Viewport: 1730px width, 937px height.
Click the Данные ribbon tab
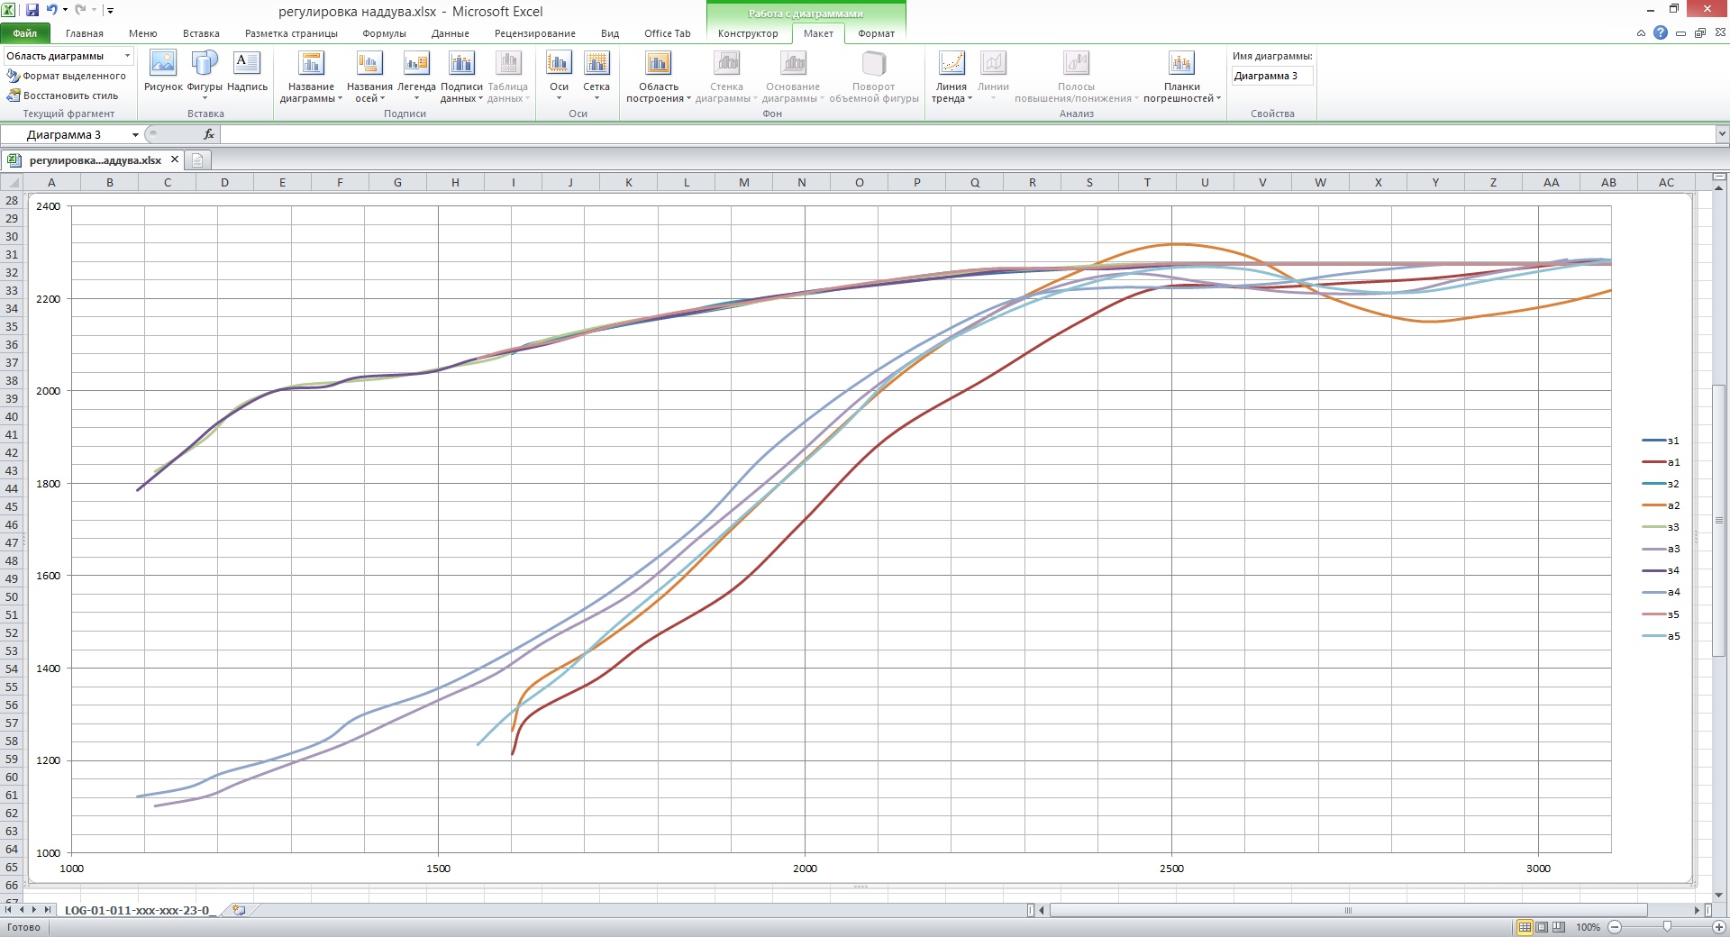pos(450,33)
